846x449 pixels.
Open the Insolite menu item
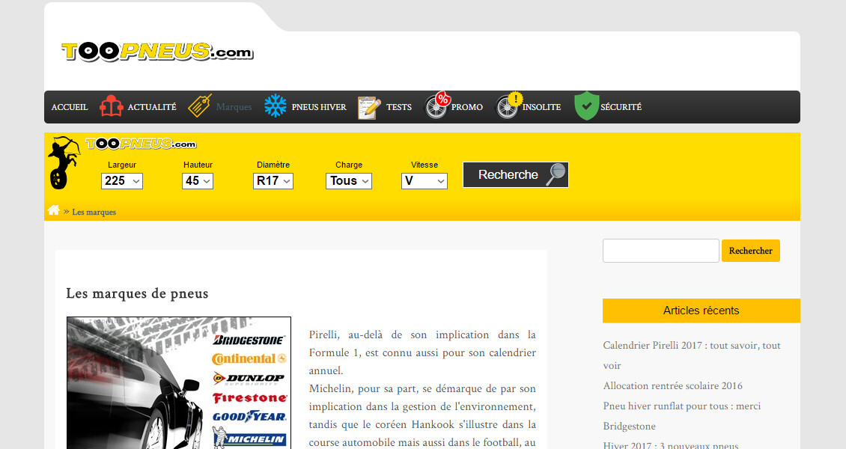(x=541, y=107)
